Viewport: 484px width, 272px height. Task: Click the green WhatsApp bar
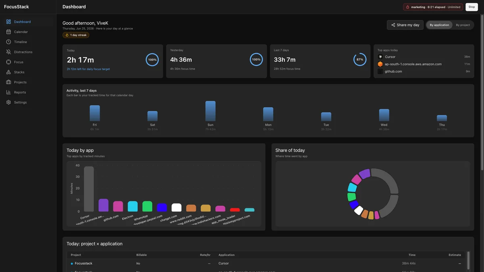pyautogui.click(x=147, y=206)
